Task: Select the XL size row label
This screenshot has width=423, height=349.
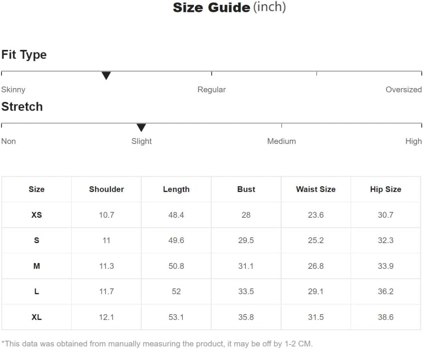Action: (36, 317)
